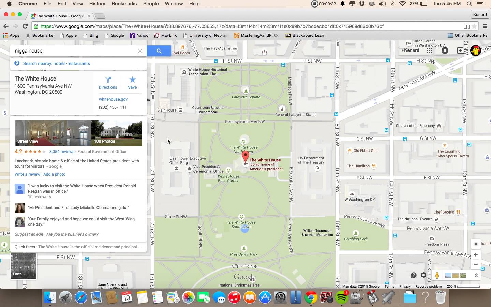The width and height of the screenshot is (491, 307).
Task: Expand Quick facts about The White House
Action: pyautogui.click(x=78, y=247)
